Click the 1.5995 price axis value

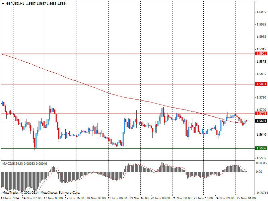261,24
